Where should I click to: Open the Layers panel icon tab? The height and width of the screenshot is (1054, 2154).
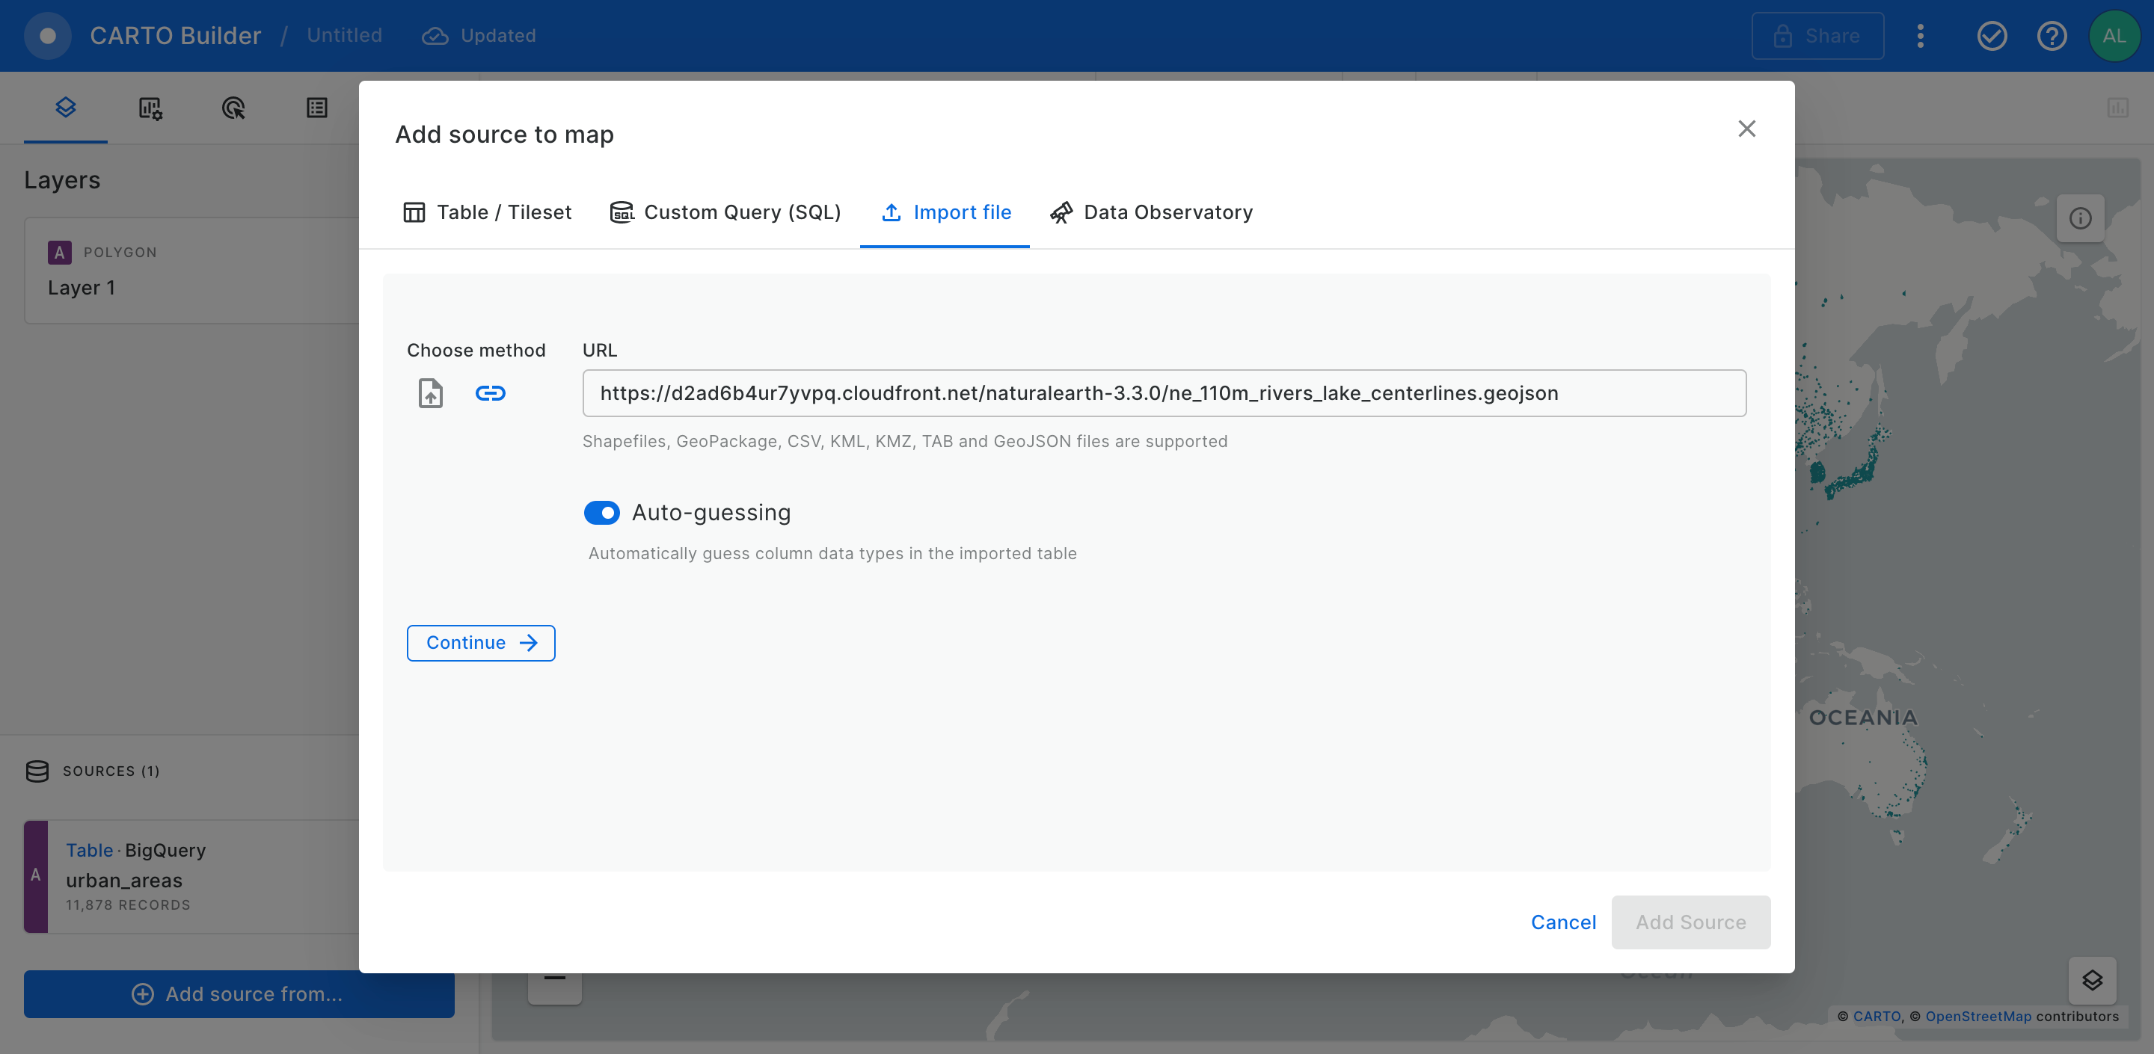coord(65,107)
